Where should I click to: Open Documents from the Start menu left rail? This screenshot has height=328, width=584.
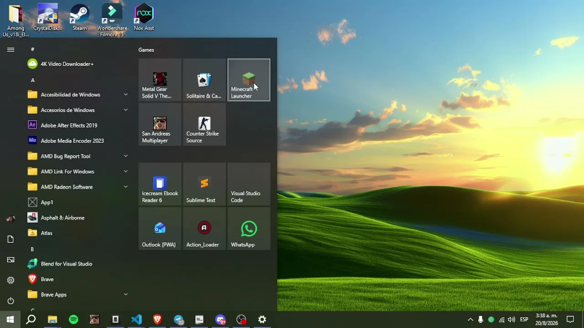[x=10, y=239]
